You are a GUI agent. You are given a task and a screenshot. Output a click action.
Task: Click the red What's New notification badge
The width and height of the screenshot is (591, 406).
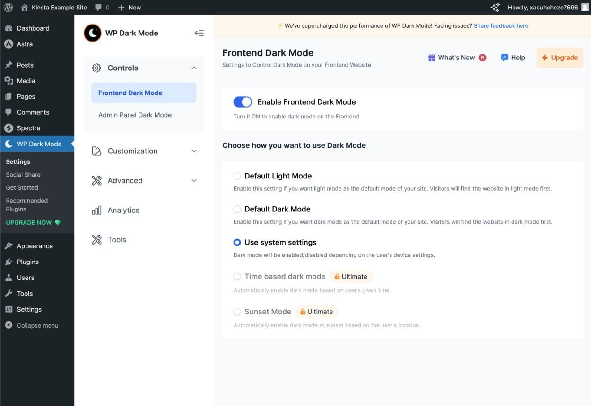click(x=482, y=57)
